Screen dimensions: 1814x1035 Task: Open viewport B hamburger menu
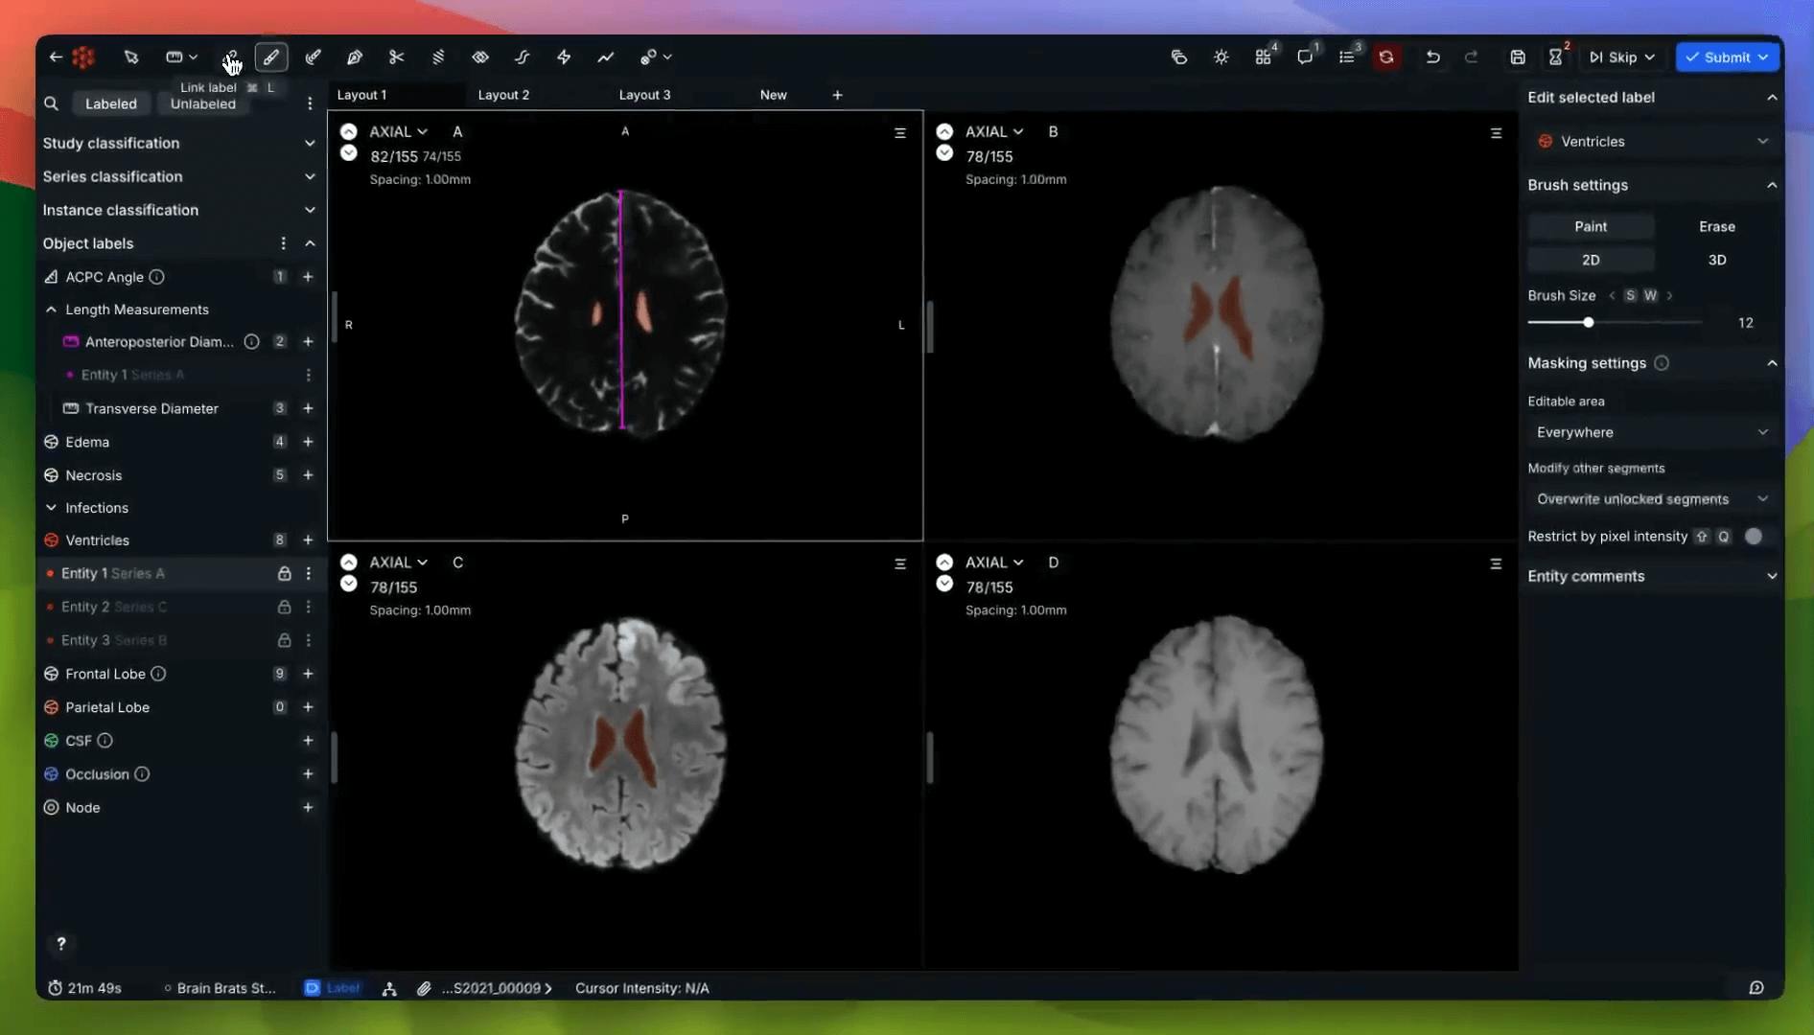pos(1496,133)
